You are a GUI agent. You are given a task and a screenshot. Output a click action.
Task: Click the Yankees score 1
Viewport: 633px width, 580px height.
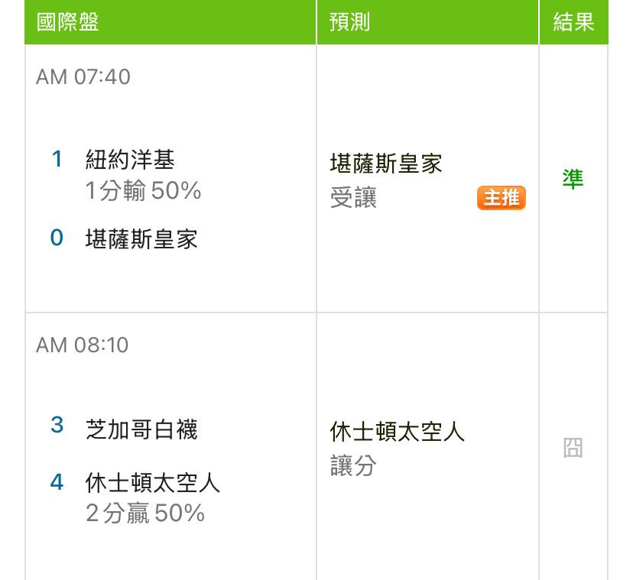tap(57, 160)
